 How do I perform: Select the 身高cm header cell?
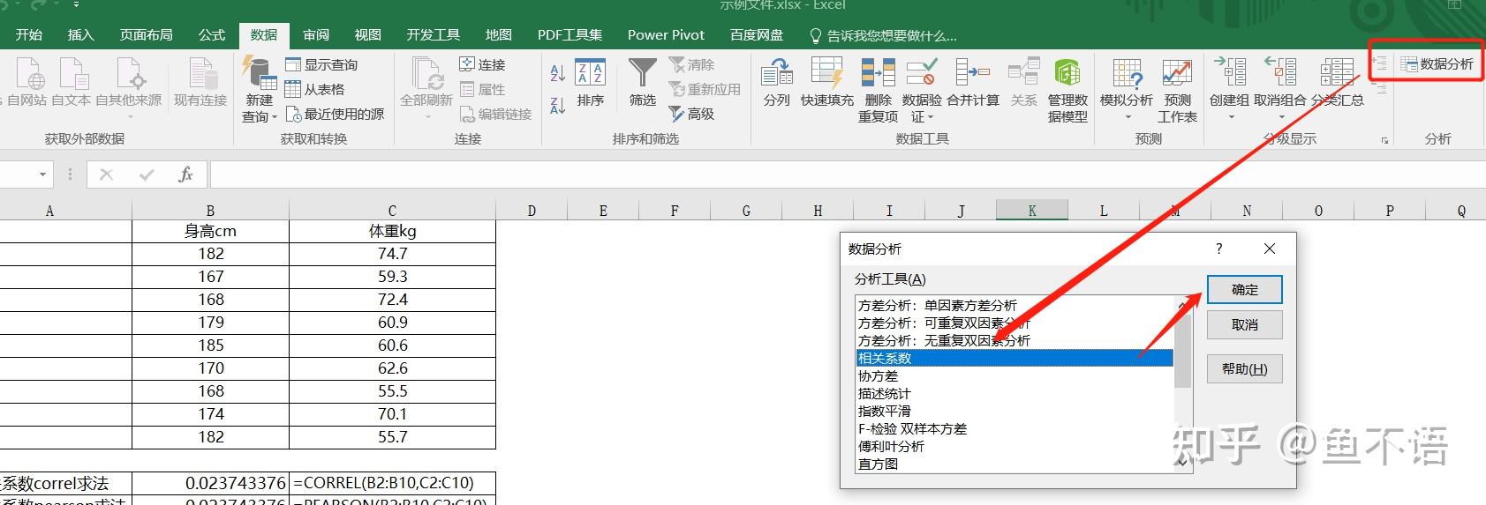pos(210,231)
